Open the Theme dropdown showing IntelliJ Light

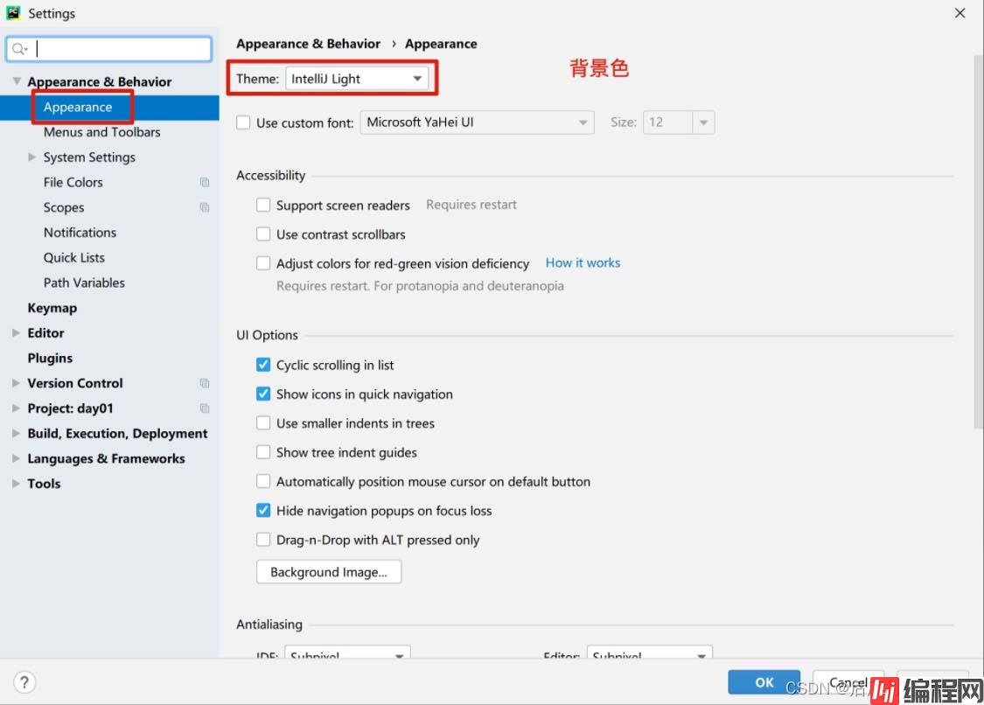(x=356, y=79)
